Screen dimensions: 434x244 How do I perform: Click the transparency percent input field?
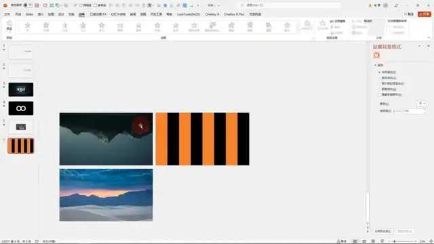pyautogui.click(x=414, y=111)
